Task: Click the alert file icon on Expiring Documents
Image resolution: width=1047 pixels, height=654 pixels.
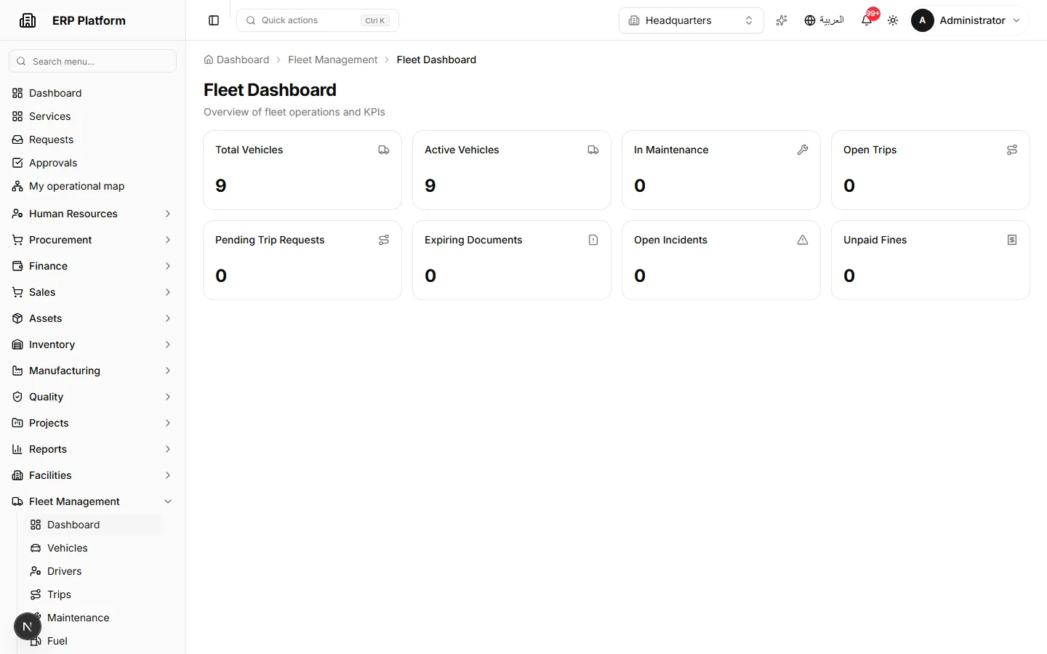Action: pyautogui.click(x=593, y=240)
